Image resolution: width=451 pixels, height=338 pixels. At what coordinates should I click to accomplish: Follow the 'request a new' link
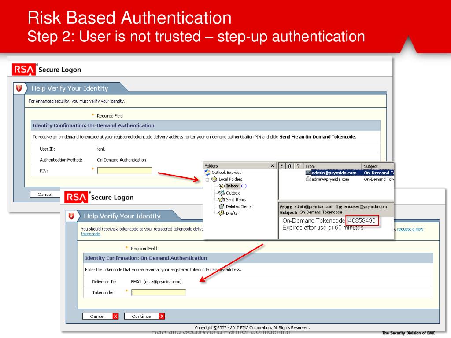(x=410, y=229)
